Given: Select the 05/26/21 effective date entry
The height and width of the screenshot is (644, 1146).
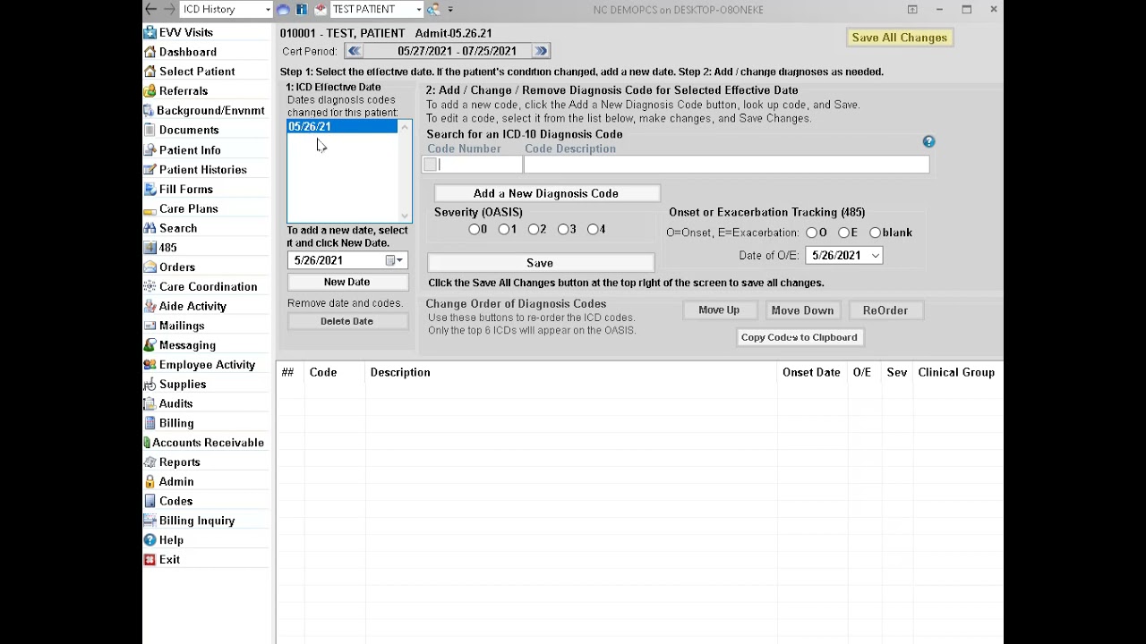Looking at the screenshot, I should (x=342, y=127).
